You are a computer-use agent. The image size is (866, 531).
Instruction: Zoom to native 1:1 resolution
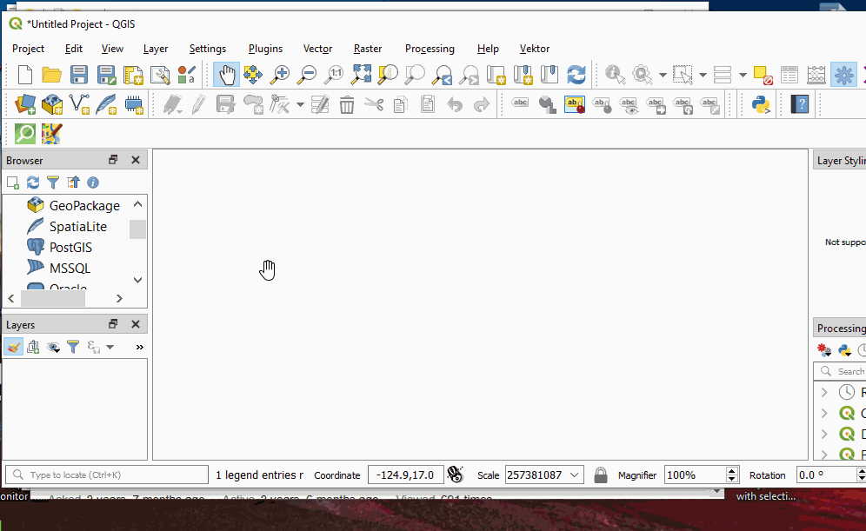click(x=334, y=75)
